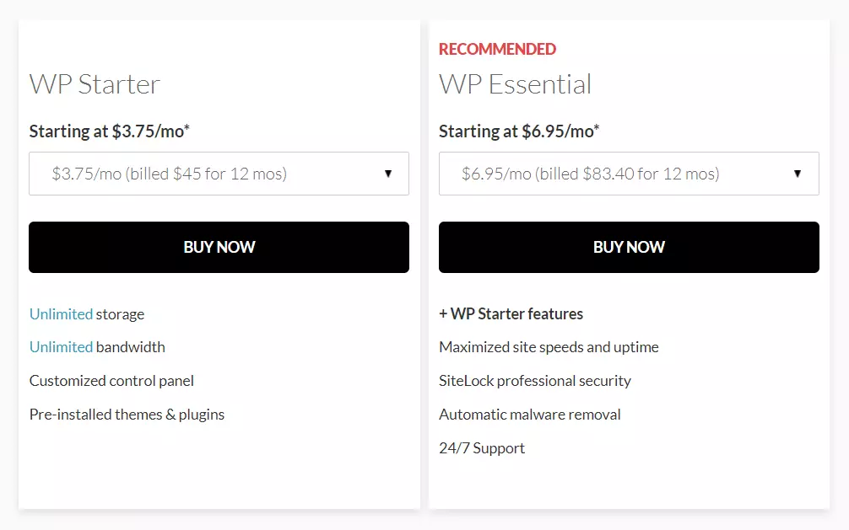Image resolution: width=849 pixels, height=530 pixels.
Task: Expand the $6.95/mo pricing selector arrow
Action: [x=798, y=174]
